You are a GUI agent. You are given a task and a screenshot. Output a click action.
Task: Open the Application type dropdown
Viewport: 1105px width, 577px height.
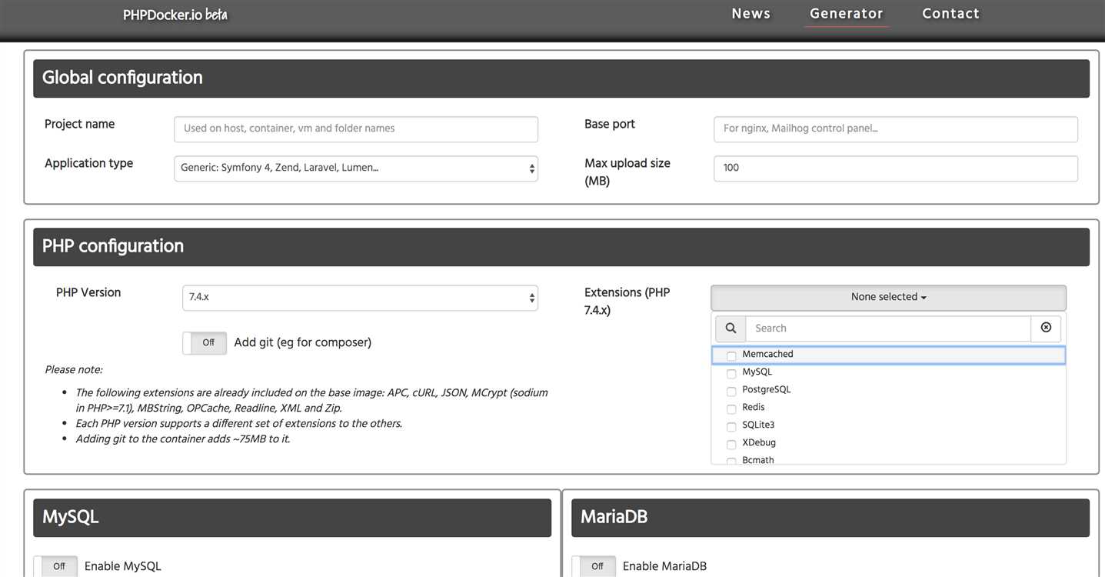tap(356, 168)
